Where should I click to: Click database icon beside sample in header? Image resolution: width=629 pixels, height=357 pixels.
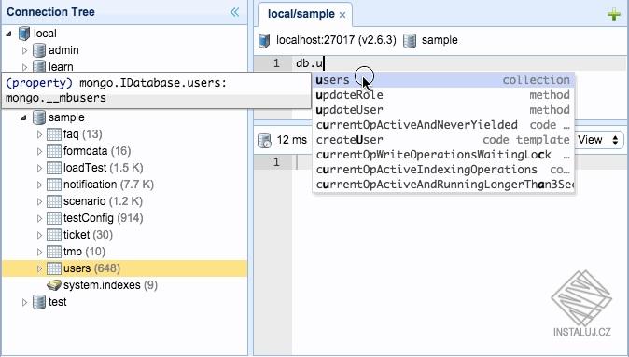pos(409,40)
